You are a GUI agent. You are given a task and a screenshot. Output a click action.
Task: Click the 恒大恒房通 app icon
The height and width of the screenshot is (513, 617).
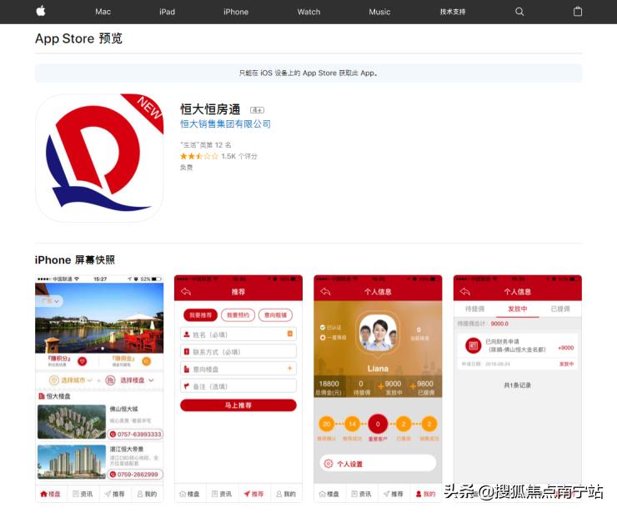pyautogui.click(x=99, y=158)
